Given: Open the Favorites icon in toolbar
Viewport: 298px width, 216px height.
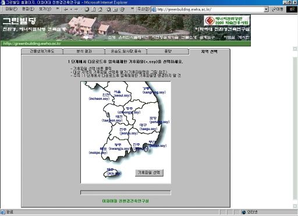Looking at the screenshot, I should coord(115,9).
